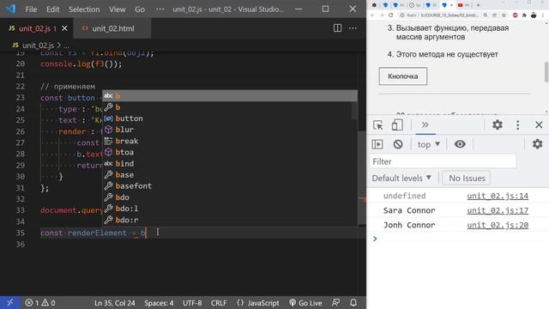Switch to the unit_02.html tab
Screen dimensions: 549x309
[112, 28]
